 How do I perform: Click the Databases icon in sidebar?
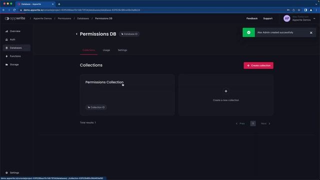[x=6, y=48]
